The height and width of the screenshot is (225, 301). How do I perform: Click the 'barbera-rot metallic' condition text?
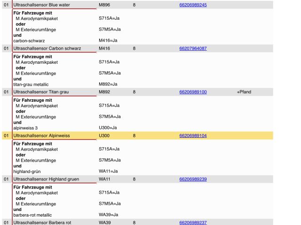32,215
